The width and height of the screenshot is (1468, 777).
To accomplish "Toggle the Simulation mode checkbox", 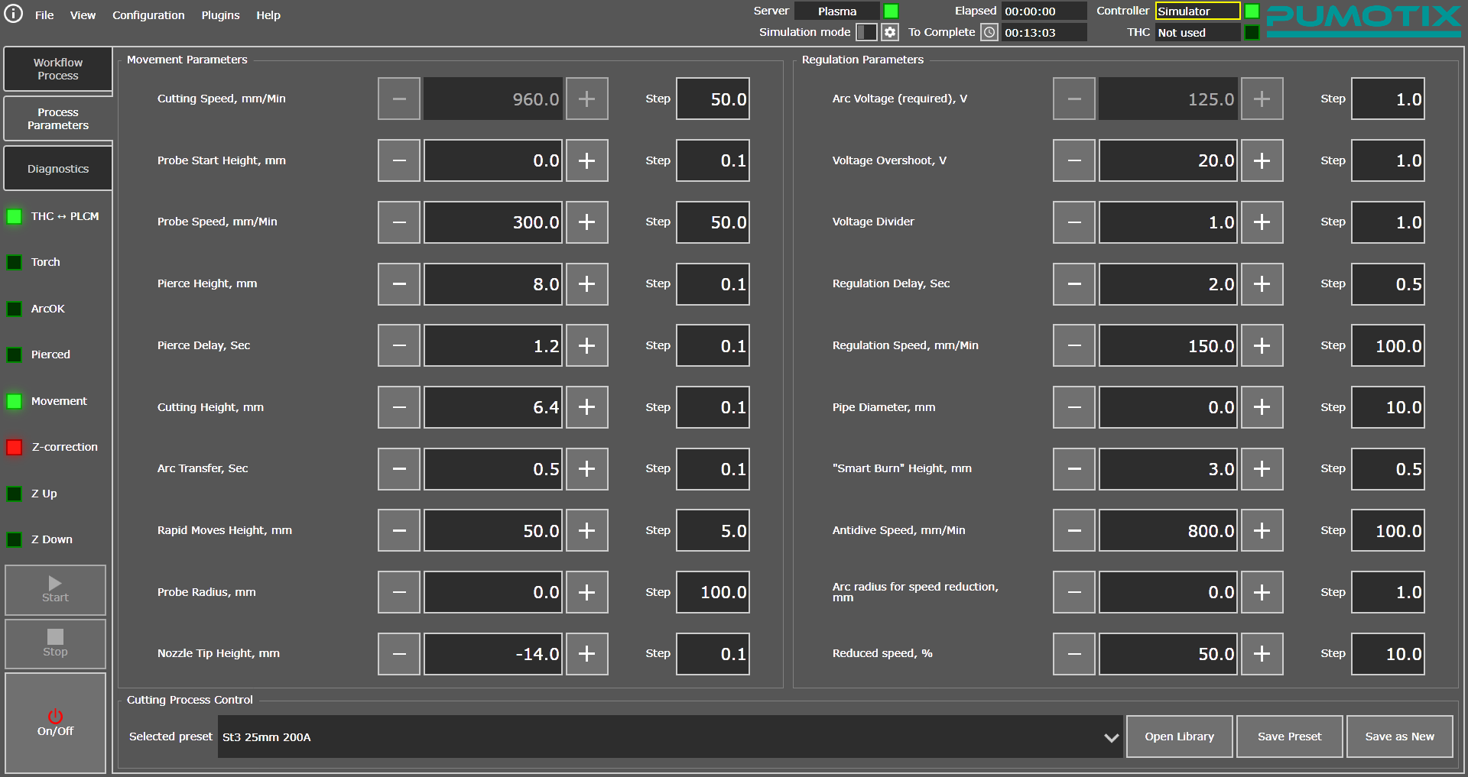I will click(x=866, y=32).
